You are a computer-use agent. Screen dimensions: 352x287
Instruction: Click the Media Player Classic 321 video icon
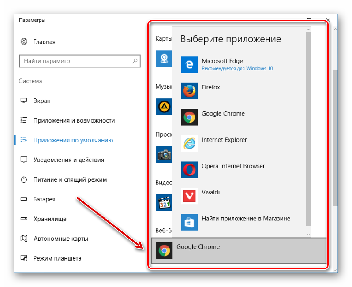[x=164, y=202]
